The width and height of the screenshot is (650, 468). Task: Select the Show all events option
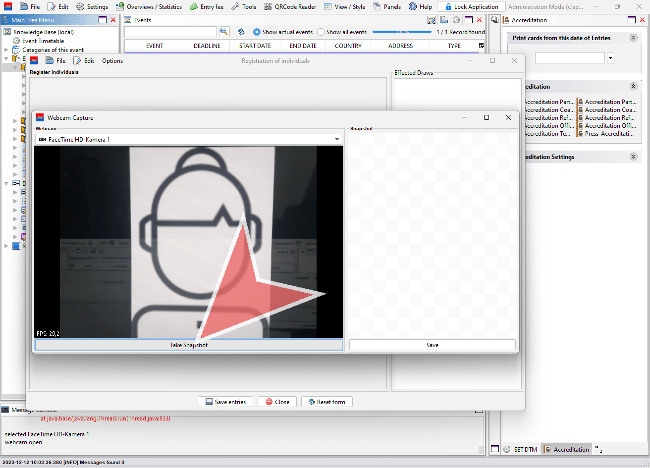(321, 32)
